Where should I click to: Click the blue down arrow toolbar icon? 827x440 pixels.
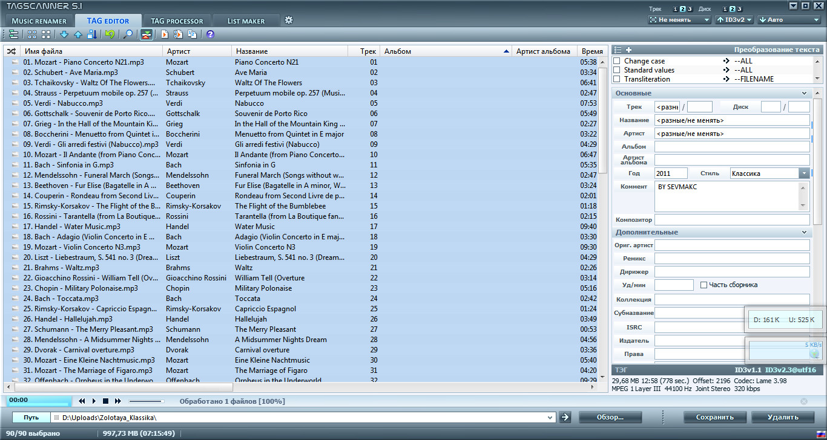coord(64,34)
